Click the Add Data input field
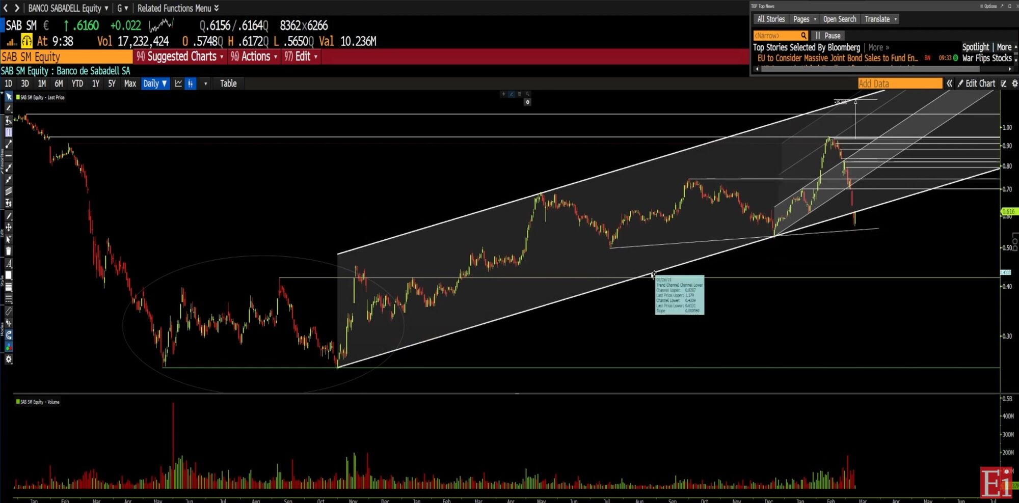Screen dimensions: 1019x503 900,83
